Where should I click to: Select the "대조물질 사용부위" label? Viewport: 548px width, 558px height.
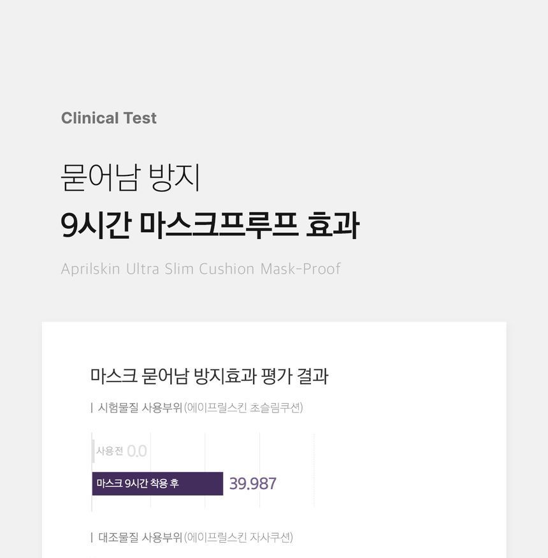(x=140, y=538)
